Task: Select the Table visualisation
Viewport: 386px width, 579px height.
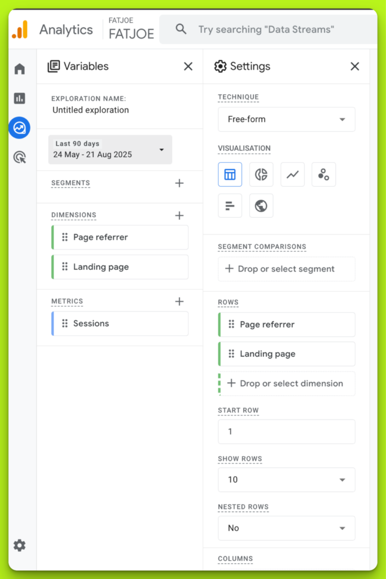Action: (x=230, y=174)
